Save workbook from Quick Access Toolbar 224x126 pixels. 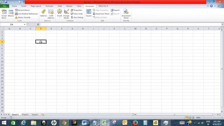6,2
